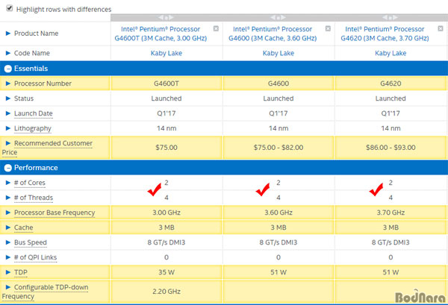Viewport: 448px width, 305px height.
Task: Open Kaby Lake link under G4600T
Action: pyautogui.click(x=167, y=53)
